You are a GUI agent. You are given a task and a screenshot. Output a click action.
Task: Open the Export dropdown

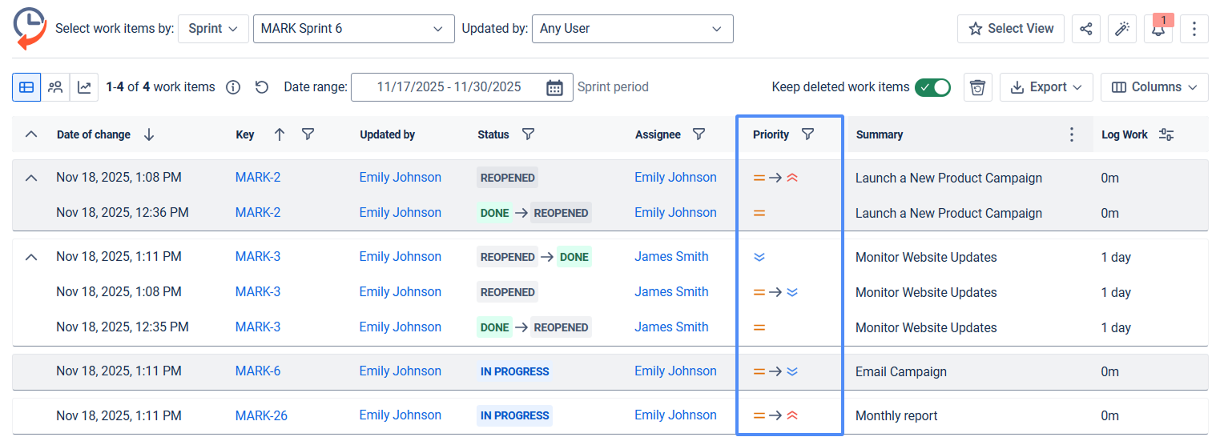pos(1046,87)
